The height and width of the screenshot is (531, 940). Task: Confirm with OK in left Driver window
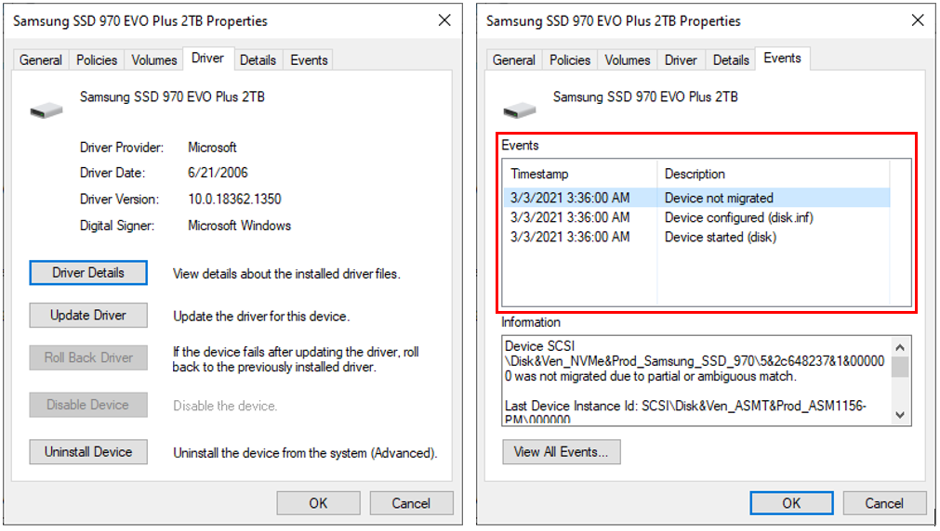(x=318, y=503)
